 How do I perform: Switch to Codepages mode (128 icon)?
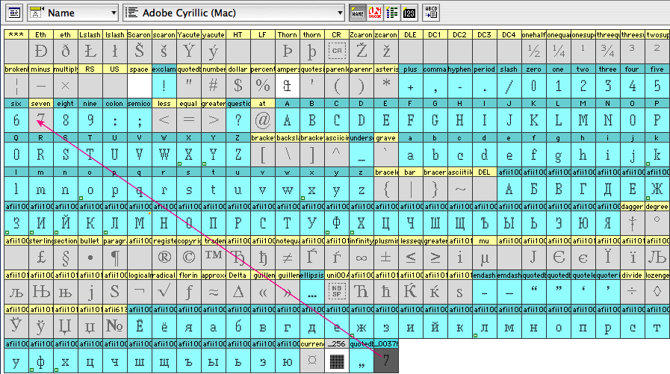click(409, 13)
